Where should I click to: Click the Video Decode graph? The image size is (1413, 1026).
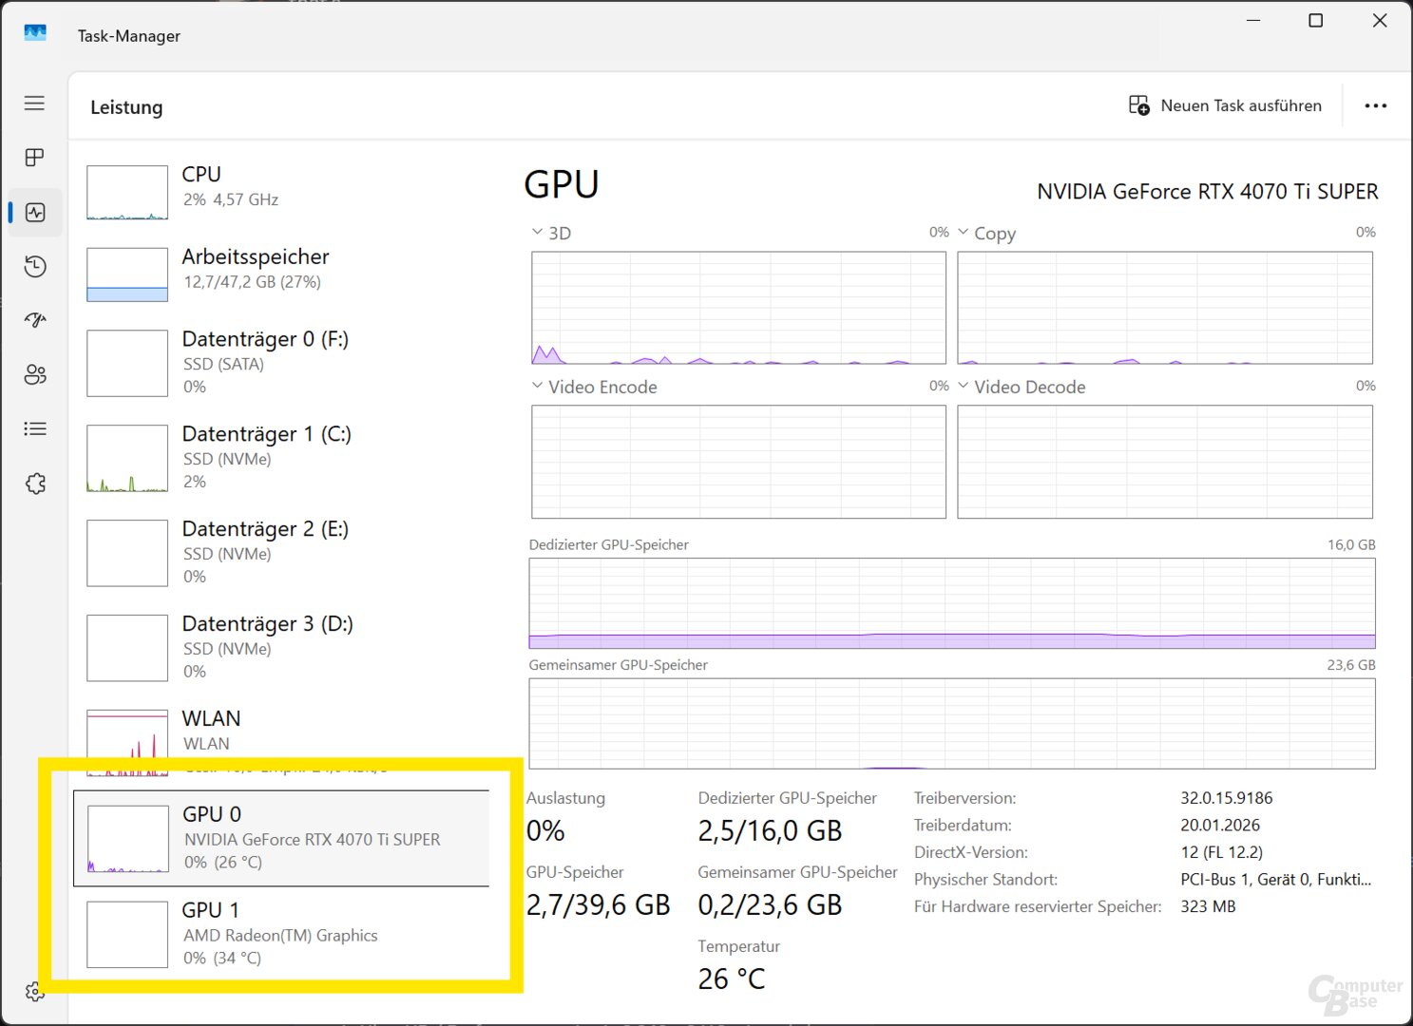point(1165,462)
